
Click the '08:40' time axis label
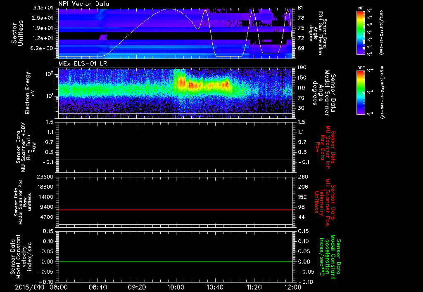pyautogui.click(x=97, y=287)
